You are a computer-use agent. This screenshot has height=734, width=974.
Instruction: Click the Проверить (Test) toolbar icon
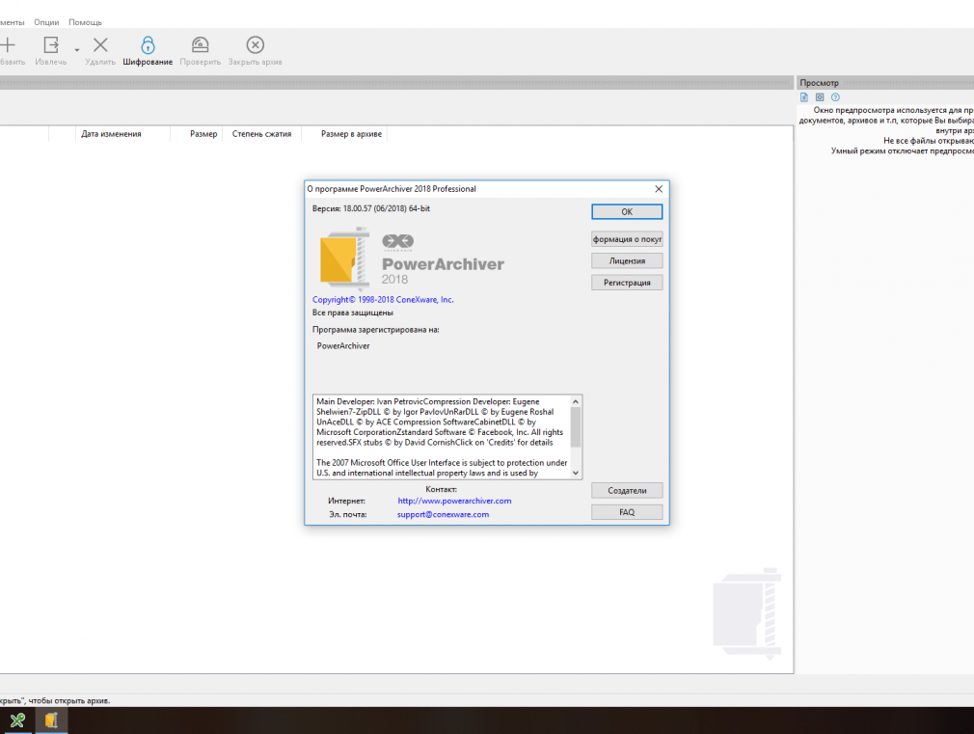200,44
